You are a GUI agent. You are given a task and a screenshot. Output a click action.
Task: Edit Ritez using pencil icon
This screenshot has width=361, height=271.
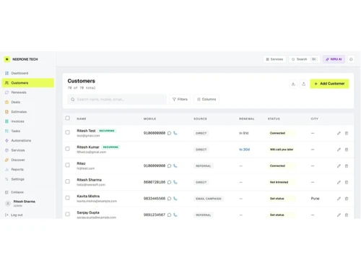pyautogui.click(x=339, y=165)
